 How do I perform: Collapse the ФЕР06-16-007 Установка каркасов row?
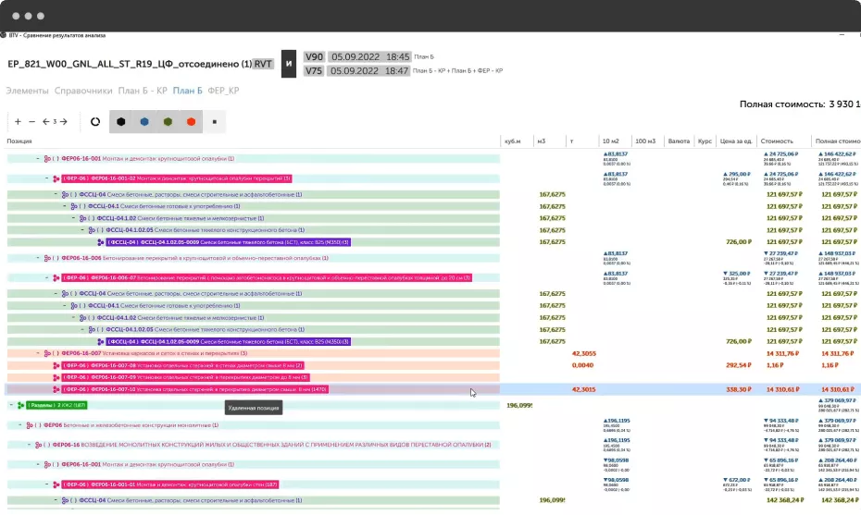click(36, 353)
